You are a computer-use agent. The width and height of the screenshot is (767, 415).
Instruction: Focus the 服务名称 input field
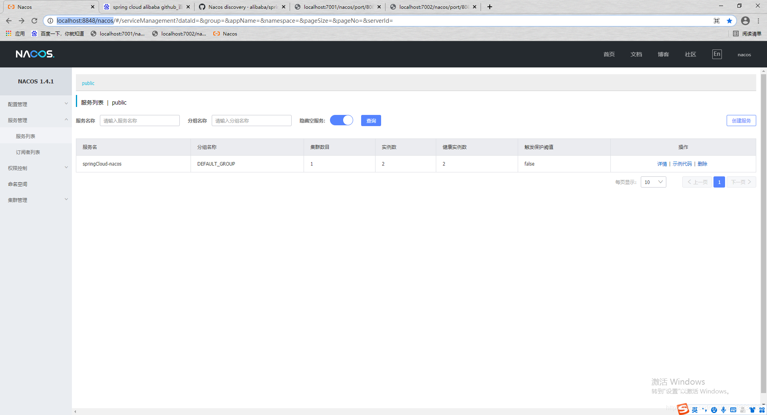140,121
